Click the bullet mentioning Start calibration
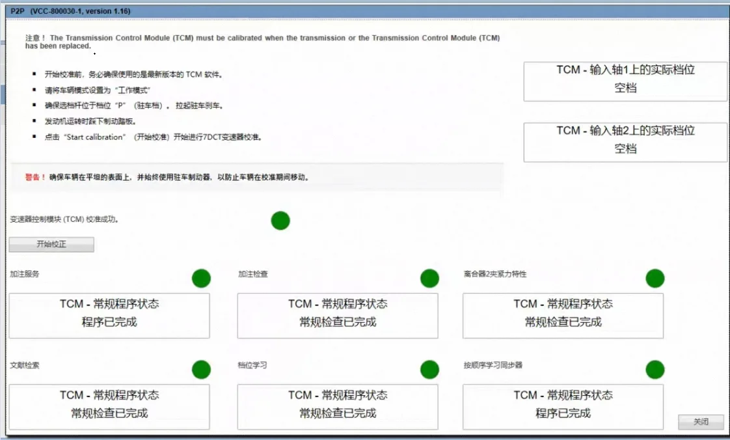This screenshot has height=440, width=730. click(154, 137)
